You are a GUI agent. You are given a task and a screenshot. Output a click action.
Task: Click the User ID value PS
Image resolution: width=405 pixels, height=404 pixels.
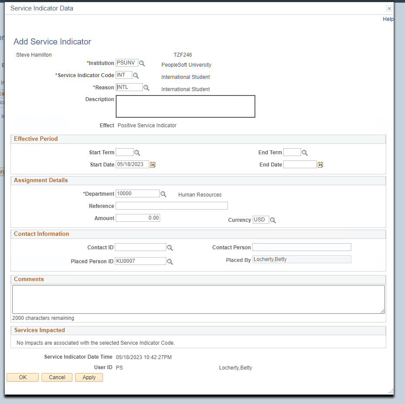[x=119, y=368]
